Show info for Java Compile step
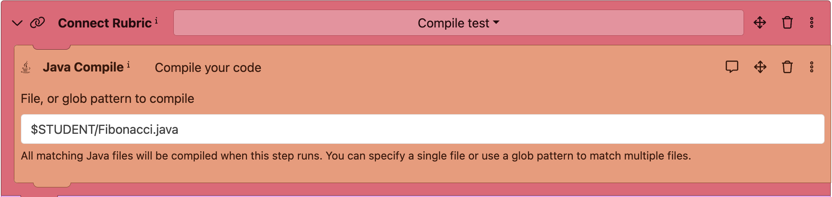Viewport: 832px width, 197px height. coord(129,65)
